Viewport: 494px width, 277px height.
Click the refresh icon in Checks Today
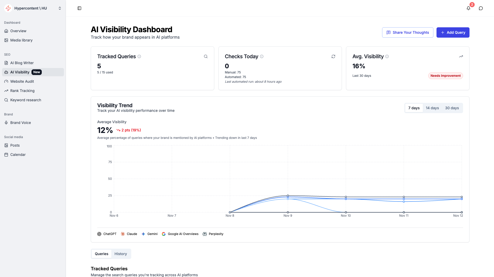[333, 56]
